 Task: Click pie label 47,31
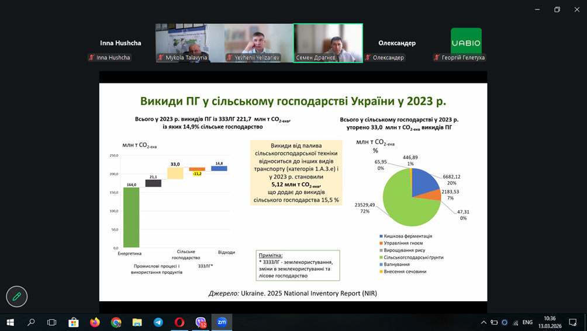click(x=463, y=212)
